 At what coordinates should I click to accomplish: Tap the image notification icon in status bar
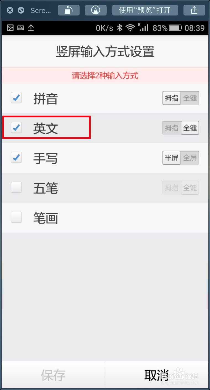(10, 28)
